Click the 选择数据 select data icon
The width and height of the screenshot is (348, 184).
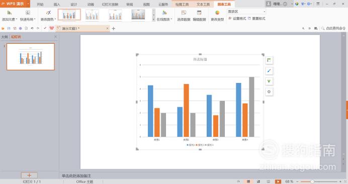pos(184,15)
